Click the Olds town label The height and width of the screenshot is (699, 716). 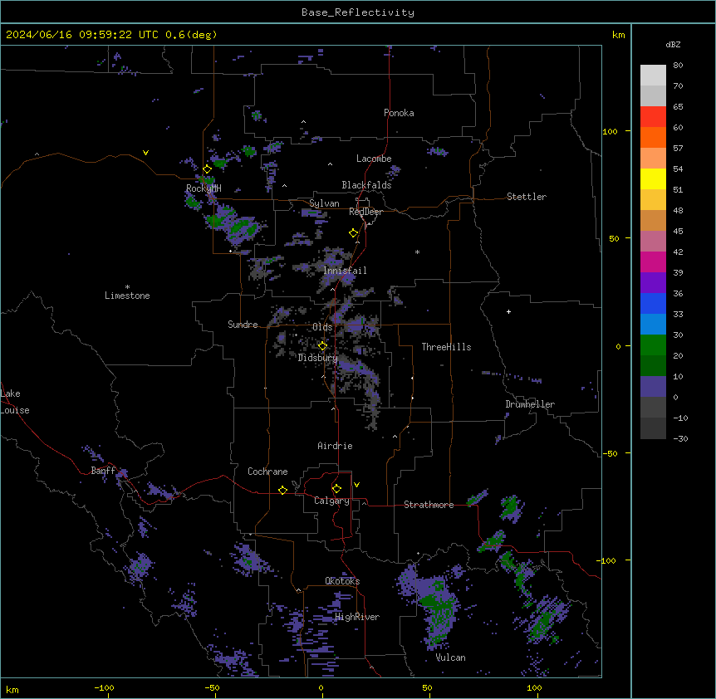coord(322,327)
